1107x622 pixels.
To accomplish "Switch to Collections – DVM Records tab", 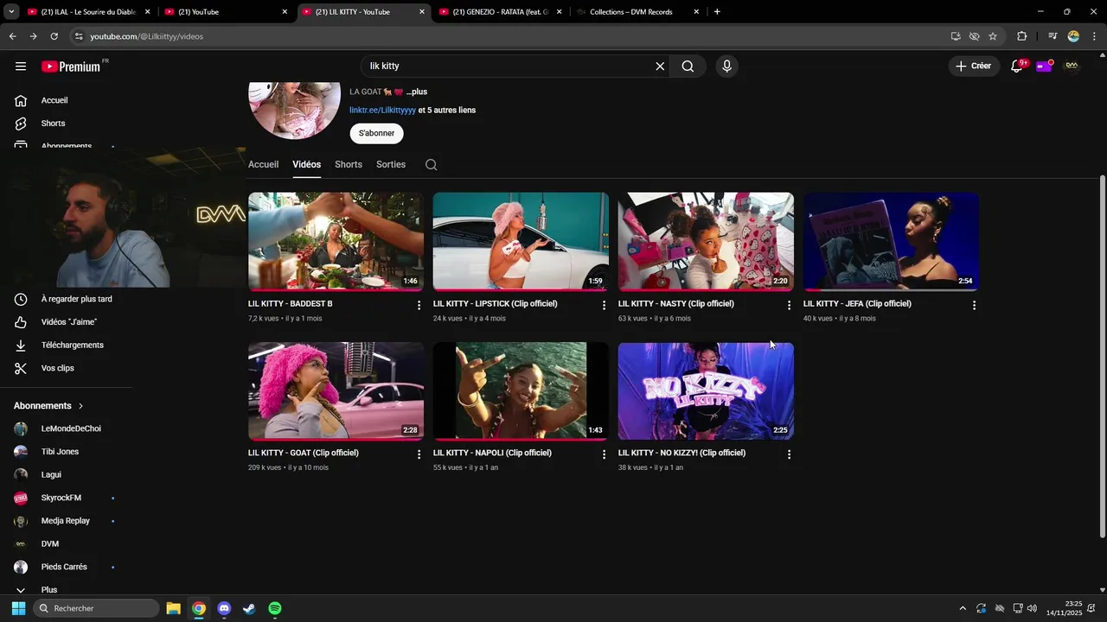I will (638, 12).
